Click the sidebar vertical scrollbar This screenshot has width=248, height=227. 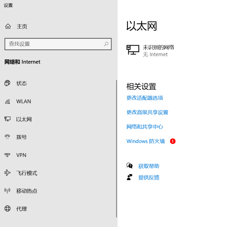tap(116, 148)
